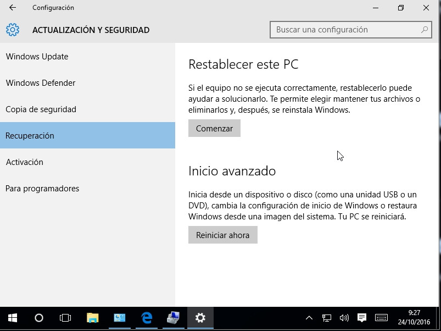Click the magnifier icon in search box
This screenshot has width=441, height=331.
(425, 30)
